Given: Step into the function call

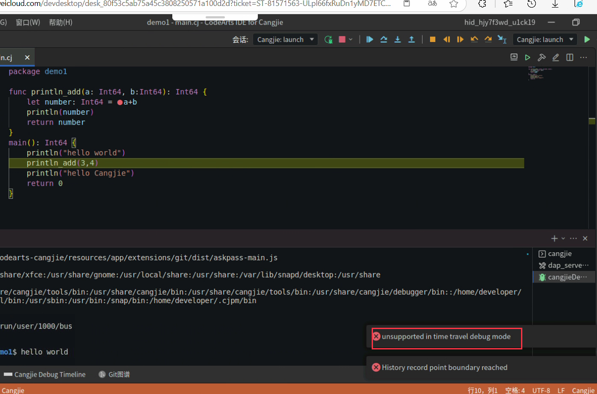Looking at the screenshot, I should 398,39.
